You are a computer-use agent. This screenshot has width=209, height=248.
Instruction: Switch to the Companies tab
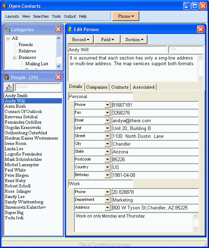point(97,87)
